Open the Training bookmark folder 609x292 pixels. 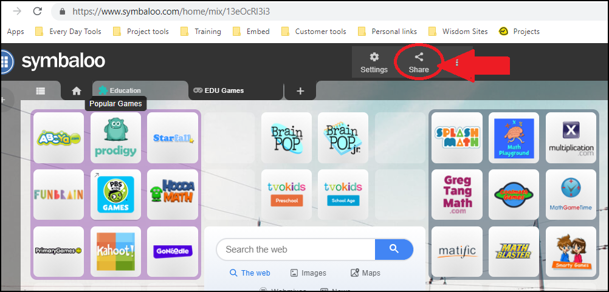pyautogui.click(x=201, y=32)
